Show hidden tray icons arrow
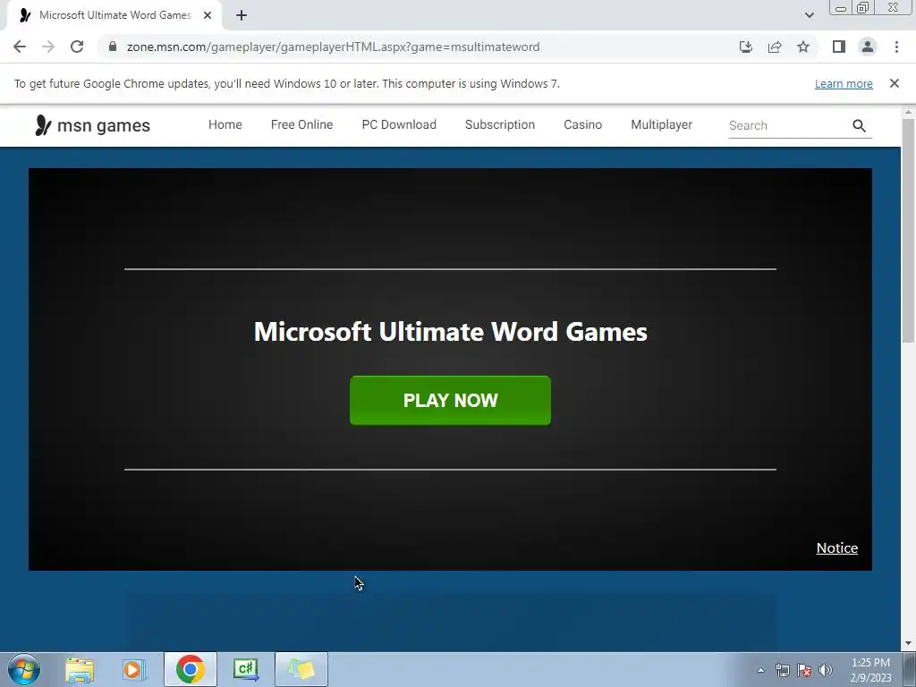Viewport: 916px width, 687px height. [x=760, y=670]
